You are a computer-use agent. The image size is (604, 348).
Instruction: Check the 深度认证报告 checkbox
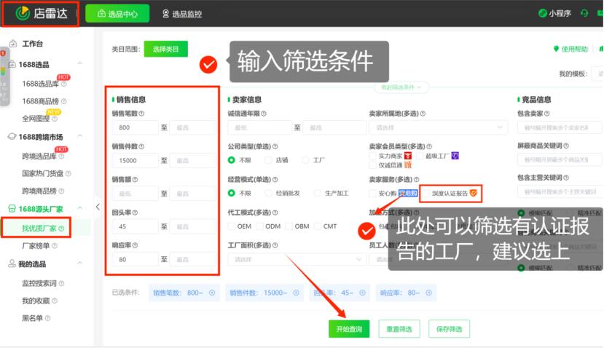point(425,193)
